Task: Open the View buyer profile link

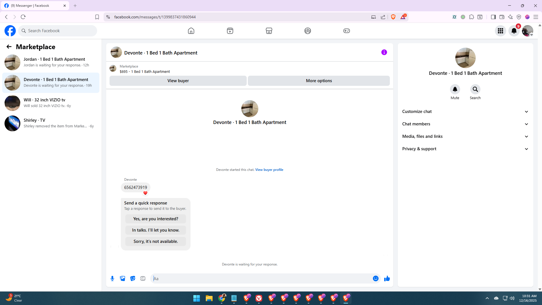Action: coord(269,170)
